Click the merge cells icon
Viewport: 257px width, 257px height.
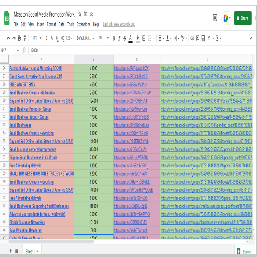[x=150, y=38]
